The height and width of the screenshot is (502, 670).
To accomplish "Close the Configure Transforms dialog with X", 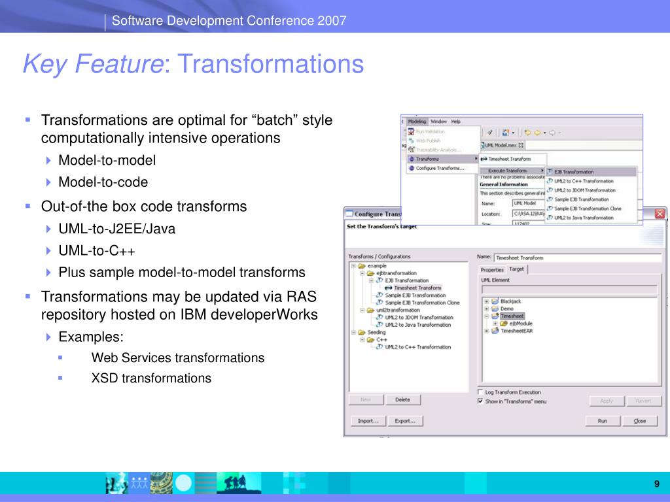I will point(660,214).
